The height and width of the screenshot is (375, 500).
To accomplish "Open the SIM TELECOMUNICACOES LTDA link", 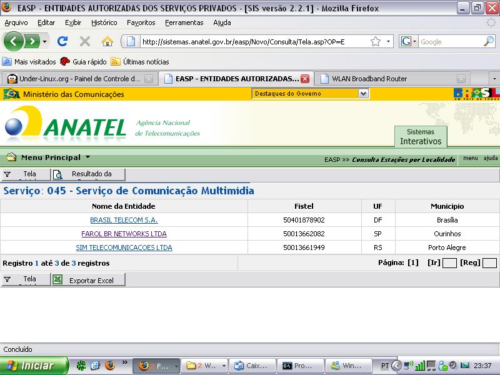I will pos(124,247).
